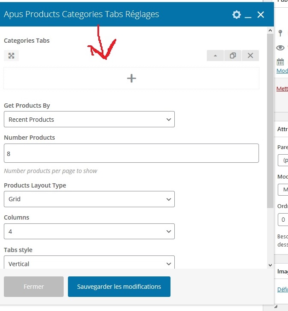Open the Get Products By dropdown

point(89,119)
